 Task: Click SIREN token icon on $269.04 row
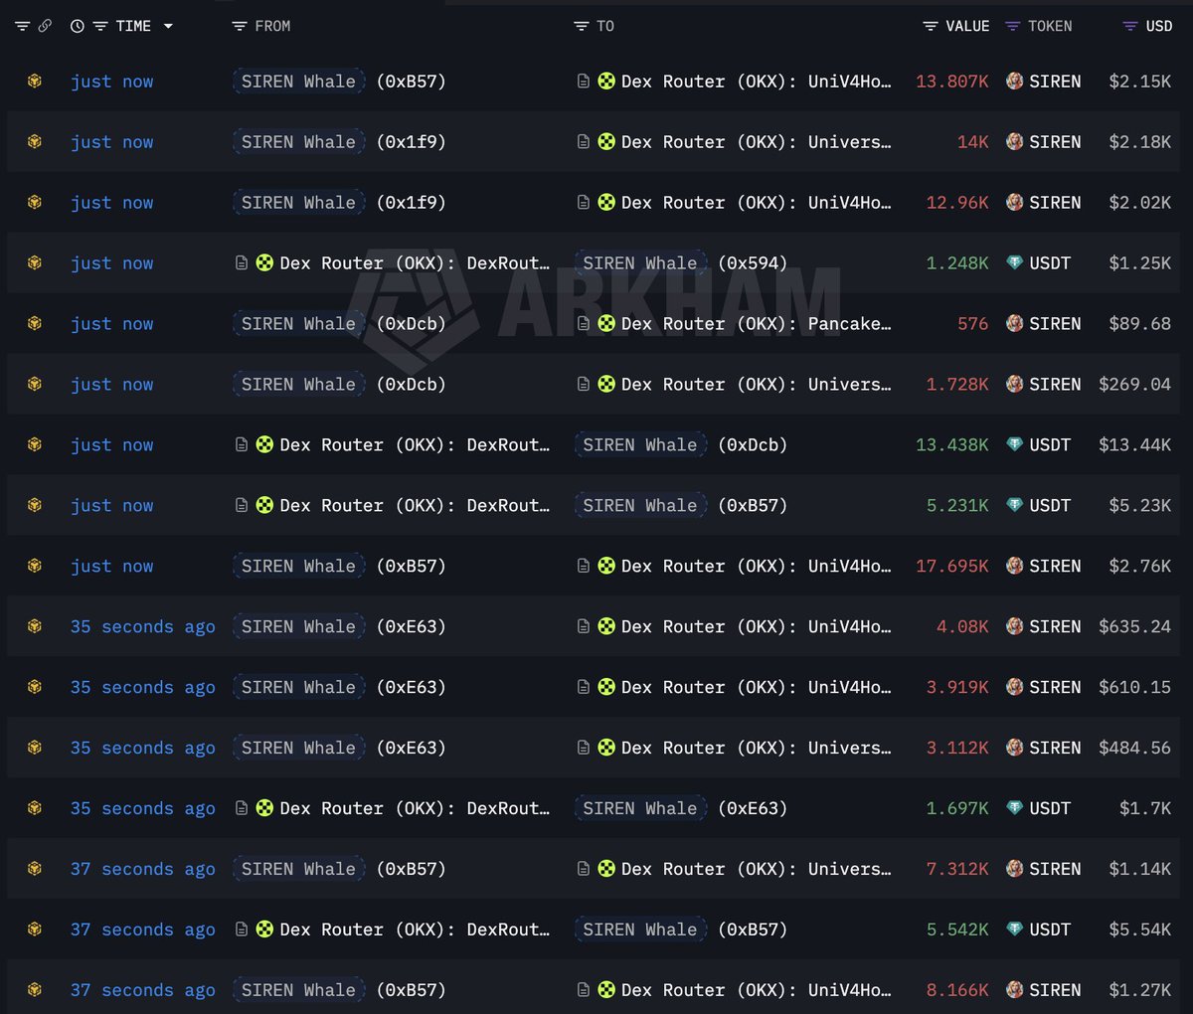point(1015,385)
